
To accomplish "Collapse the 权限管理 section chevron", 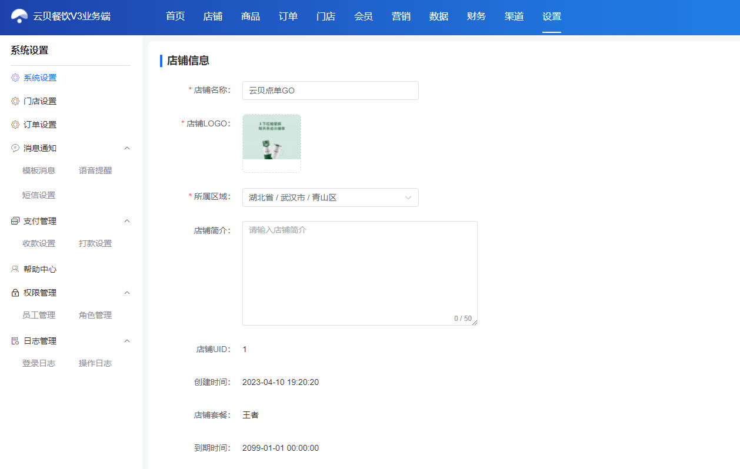I will pos(127,293).
